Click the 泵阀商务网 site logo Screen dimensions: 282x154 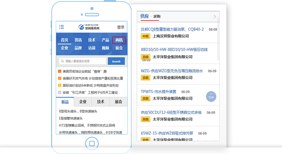pos(89,27)
